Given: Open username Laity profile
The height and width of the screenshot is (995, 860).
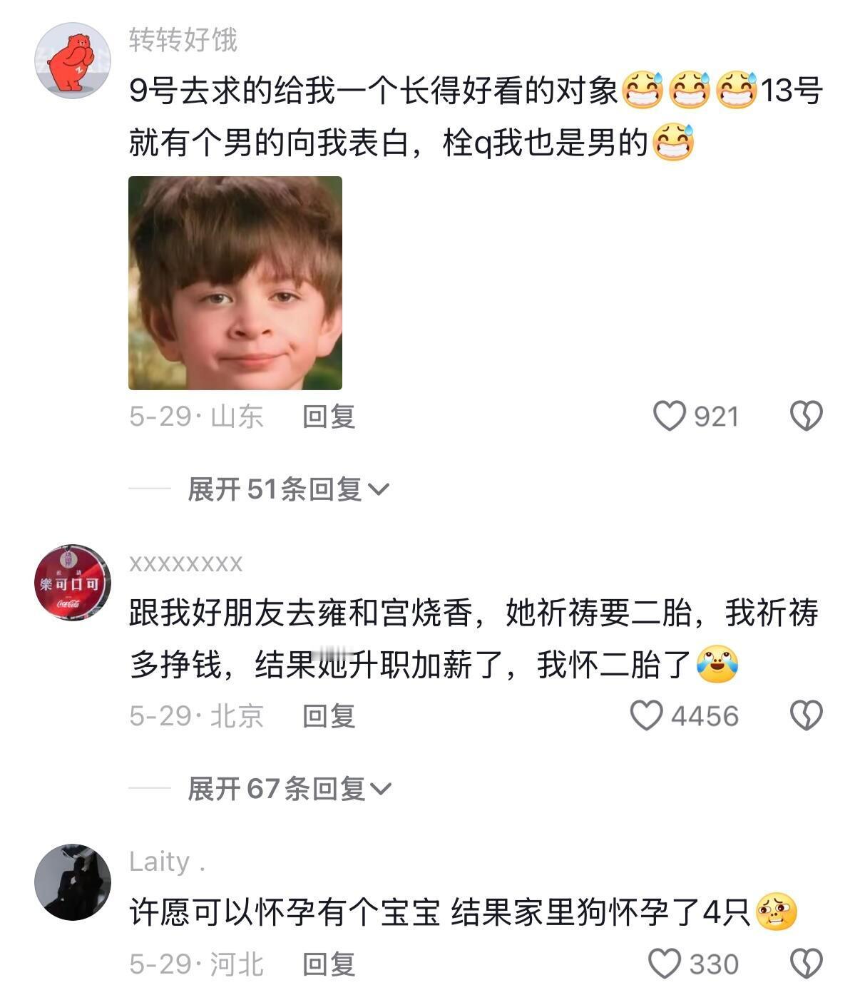Looking at the screenshot, I should click(x=168, y=862).
